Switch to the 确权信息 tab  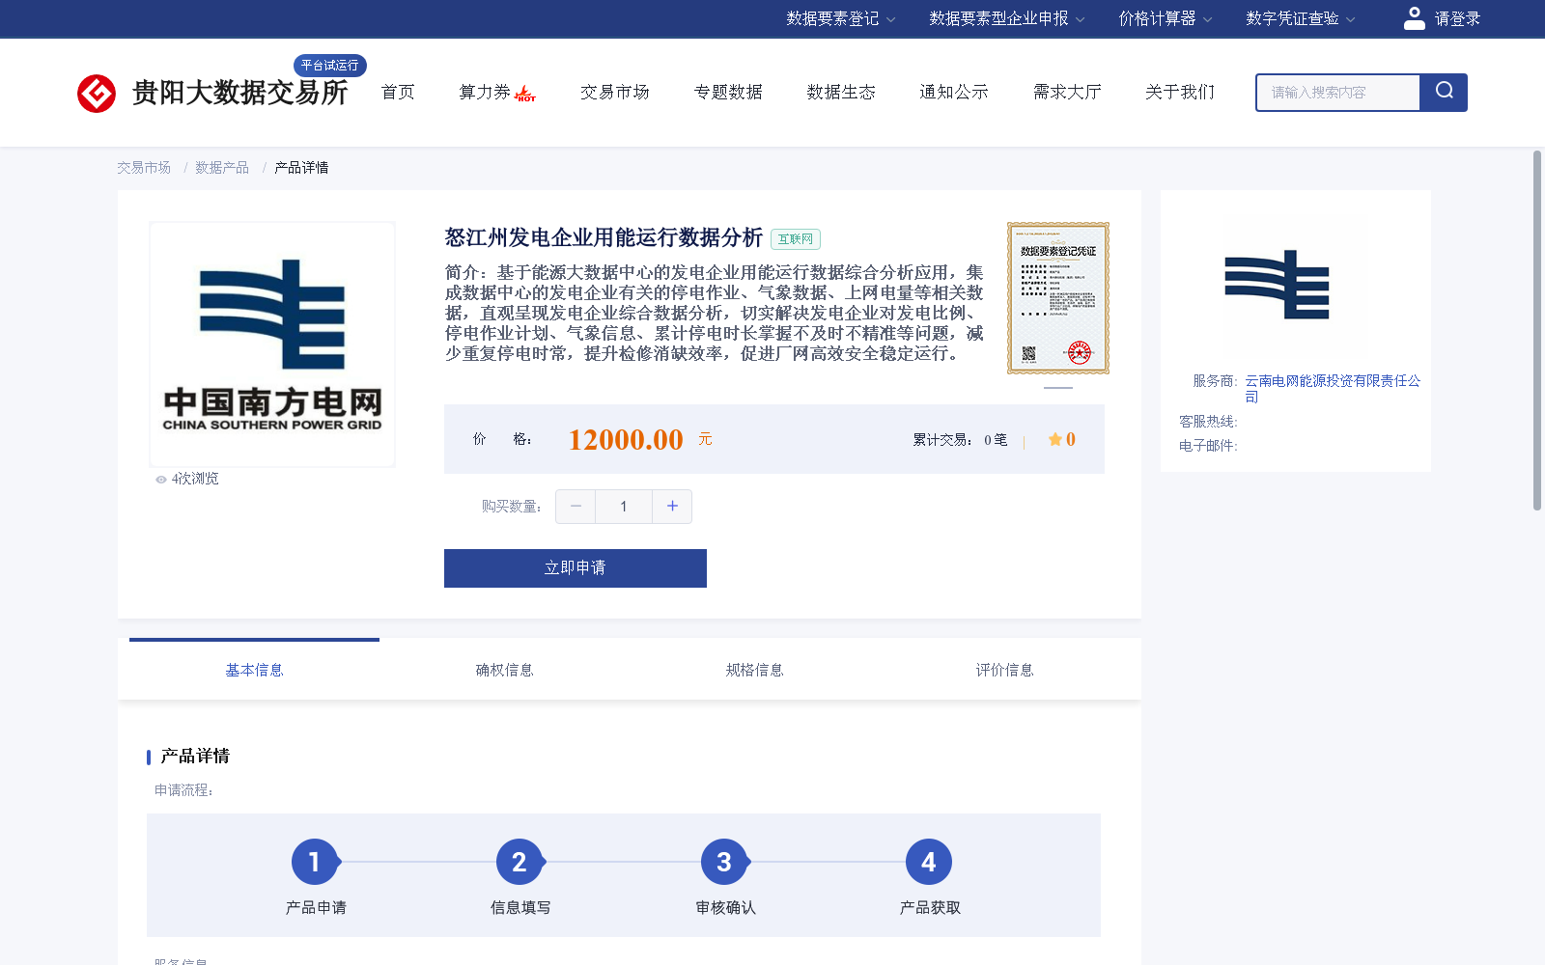[x=504, y=670]
